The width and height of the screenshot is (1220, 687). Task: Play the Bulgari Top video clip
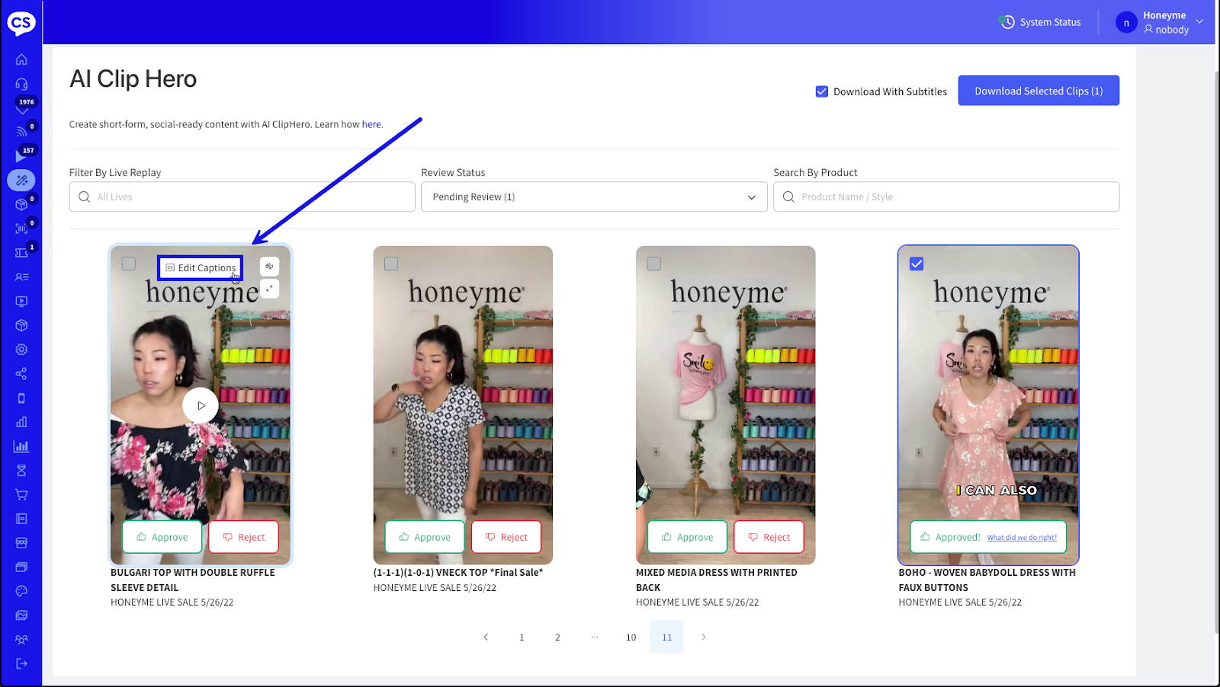[x=201, y=405]
